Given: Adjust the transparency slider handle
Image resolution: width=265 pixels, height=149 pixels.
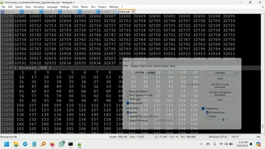Looking at the screenshot, I should coord(223,120).
